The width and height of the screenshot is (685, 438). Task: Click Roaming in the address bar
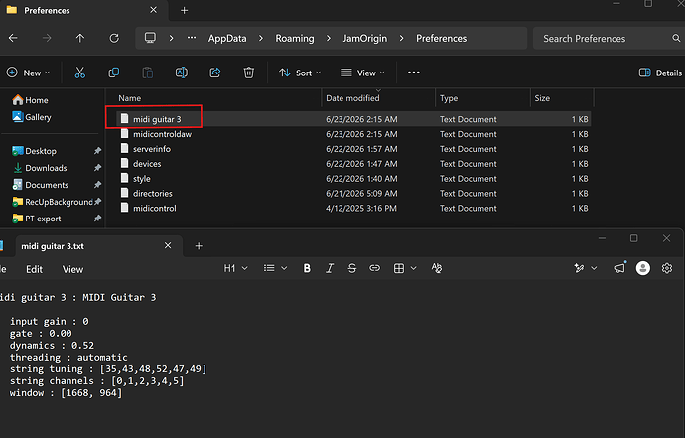295,39
